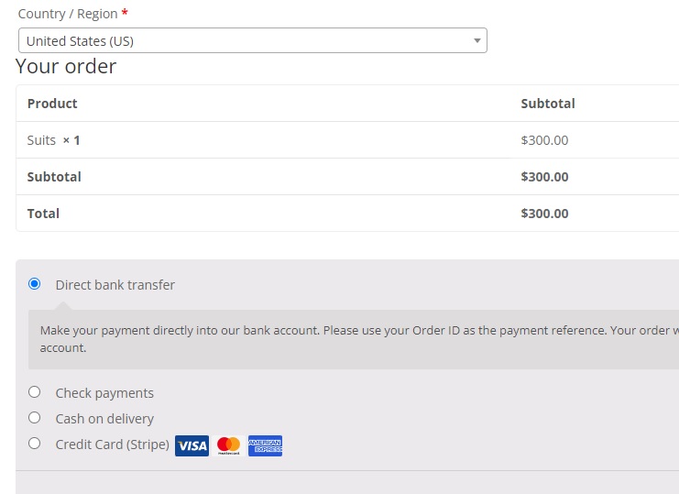Click the Visa card icon
Screen dimensions: 679x494
click(x=192, y=445)
